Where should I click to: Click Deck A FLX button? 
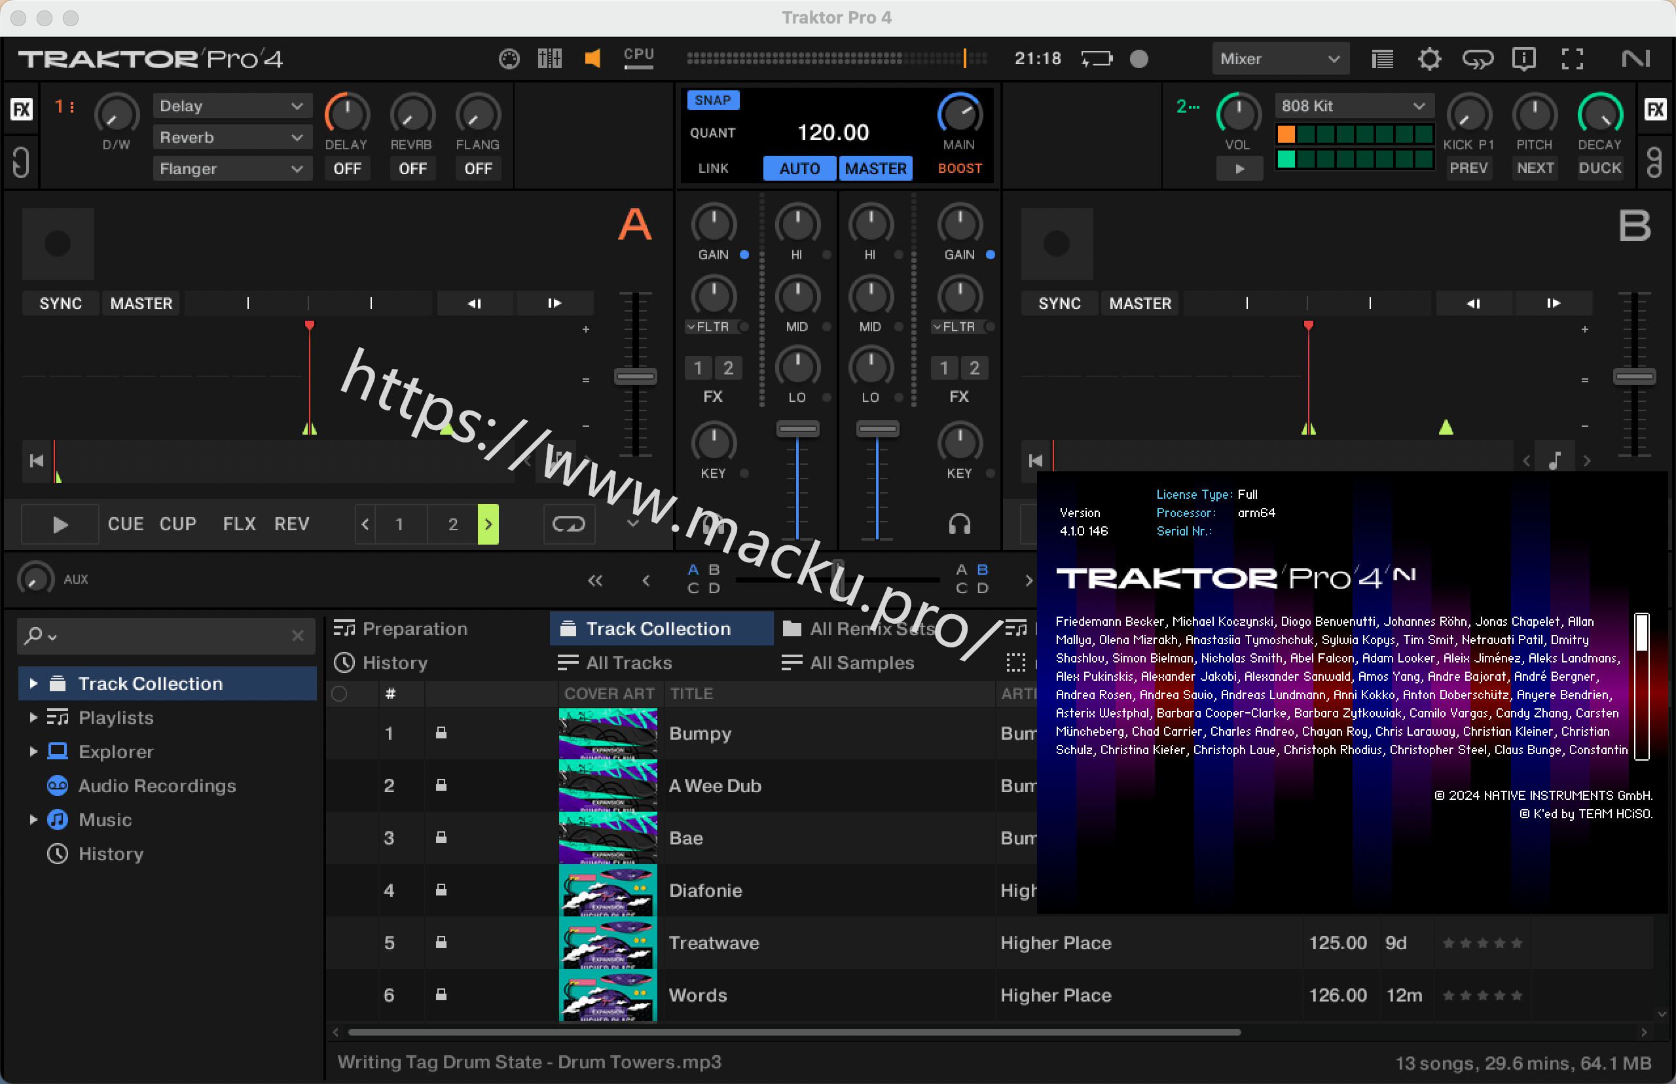click(x=240, y=524)
